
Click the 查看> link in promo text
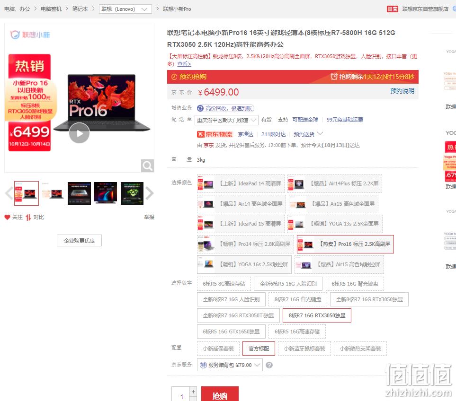point(184,64)
